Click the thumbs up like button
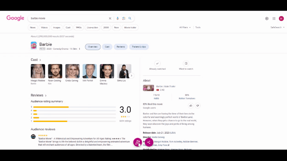The width and height of the screenshot is (287, 161). (x=191, y=106)
